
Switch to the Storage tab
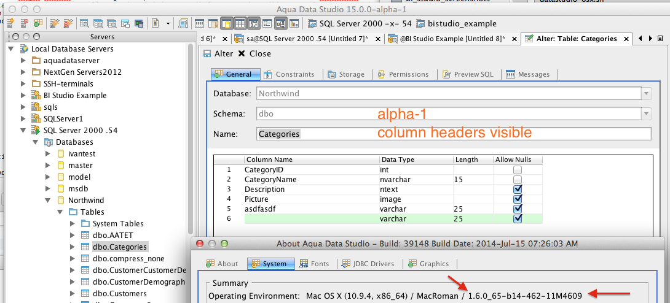[346, 74]
